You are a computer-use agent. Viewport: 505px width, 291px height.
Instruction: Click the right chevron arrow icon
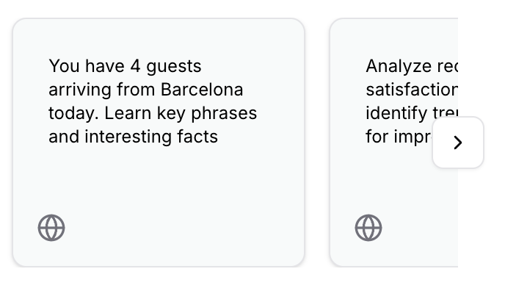point(458,143)
